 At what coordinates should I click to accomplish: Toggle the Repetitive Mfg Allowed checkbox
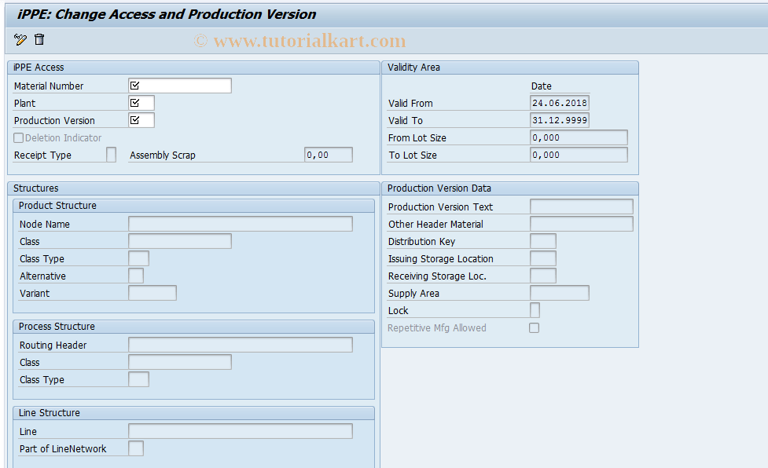coord(534,327)
